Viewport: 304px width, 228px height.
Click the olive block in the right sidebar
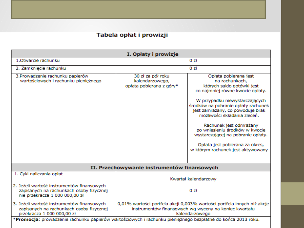(x=292, y=194)
